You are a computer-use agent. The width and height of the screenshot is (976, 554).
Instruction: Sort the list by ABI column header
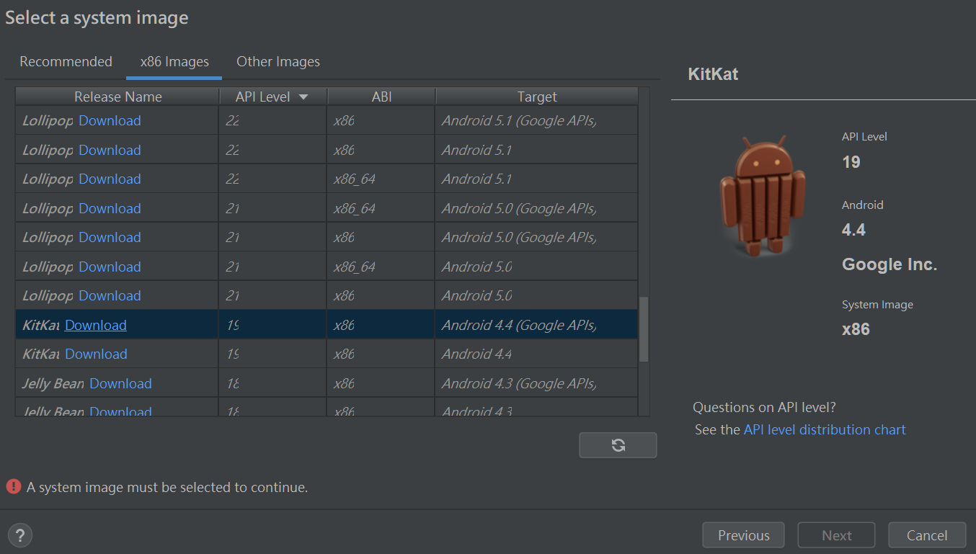pos(381,97)
